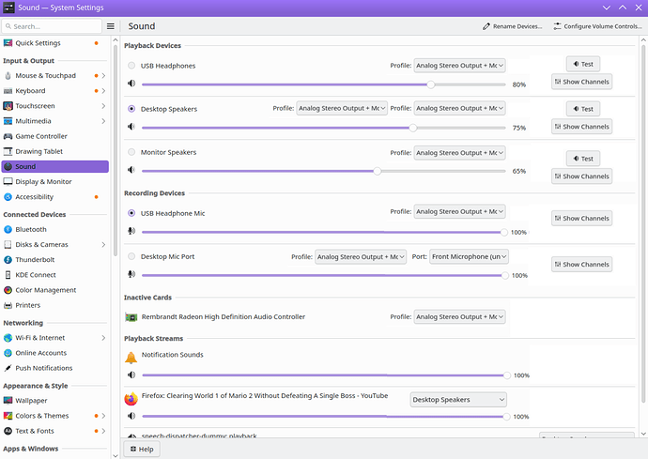Test the Desktop Speakers output
The height and width of the screenshot is (459, 648).
tap(582, 109)
